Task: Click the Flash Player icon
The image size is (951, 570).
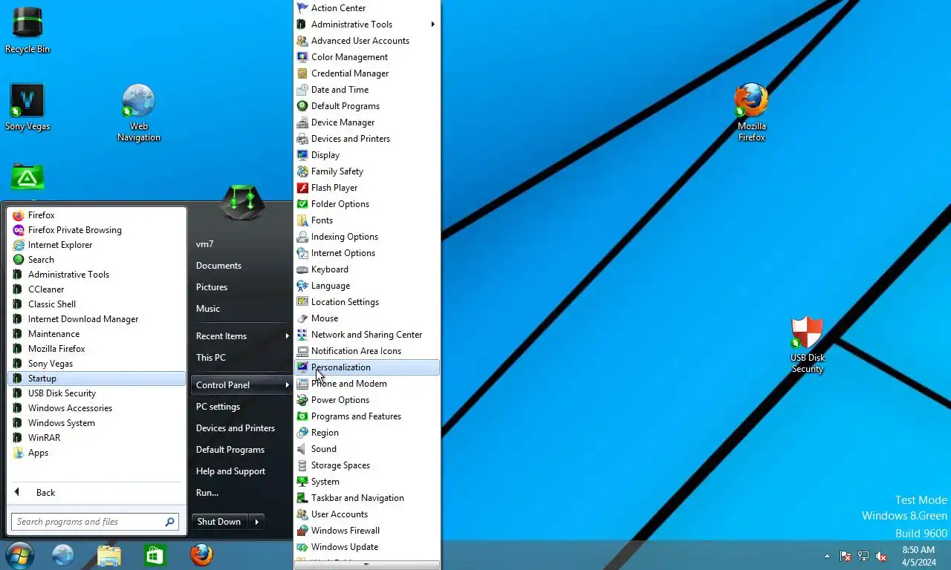Action: pos(302,188)
